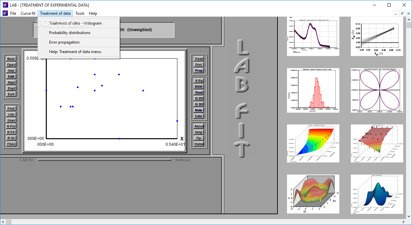Click the Home button
This screenshot has height=225, width=412.
(x=199, y=144)
